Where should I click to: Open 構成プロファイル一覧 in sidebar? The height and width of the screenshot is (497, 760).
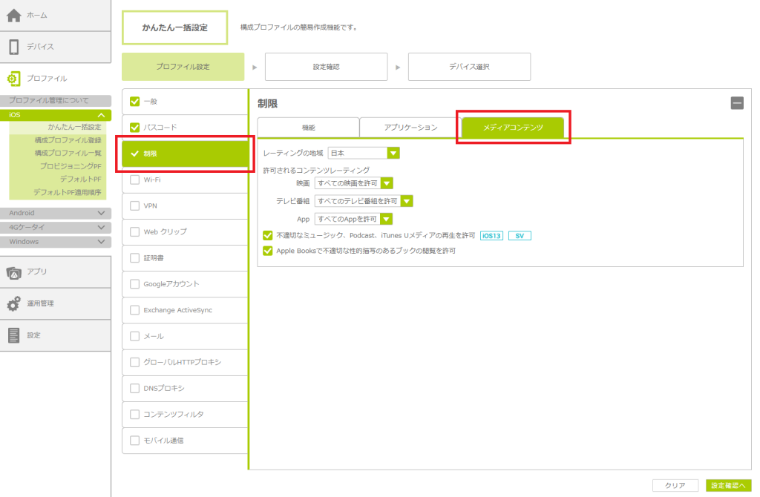pos(68,153)
